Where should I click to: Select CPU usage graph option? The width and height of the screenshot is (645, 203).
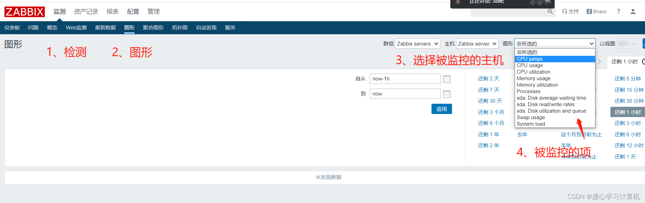[555, 65]
